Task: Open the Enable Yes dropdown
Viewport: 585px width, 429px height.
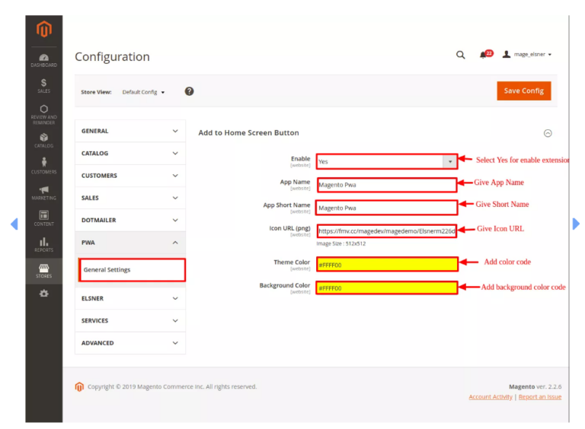Action: [x=387, y=161]
